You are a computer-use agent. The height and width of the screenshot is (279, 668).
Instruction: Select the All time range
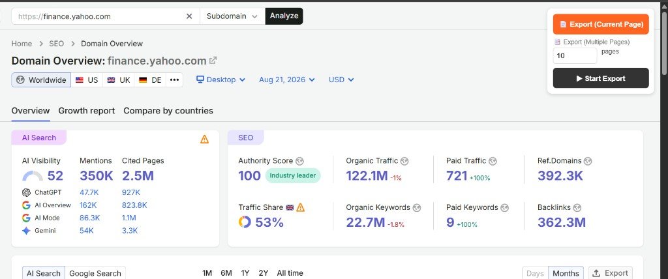pos(290,273)
